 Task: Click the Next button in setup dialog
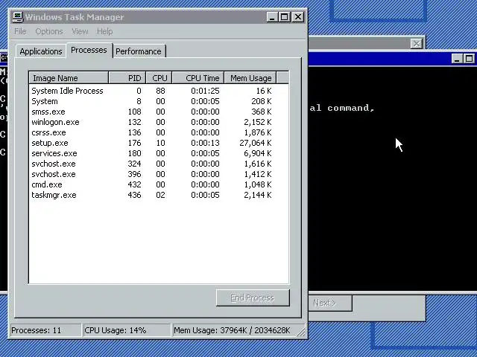[x=330, y=303]
